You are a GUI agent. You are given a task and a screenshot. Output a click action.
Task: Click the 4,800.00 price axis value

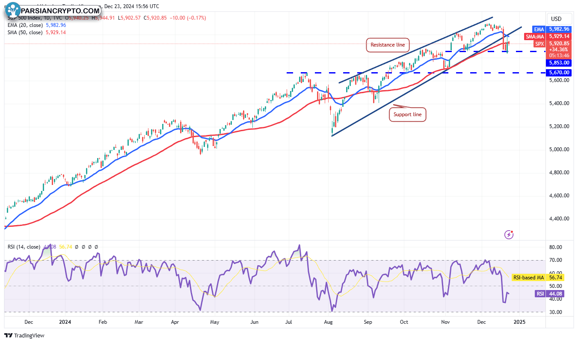pyautogui.click(x=559, y=173)
